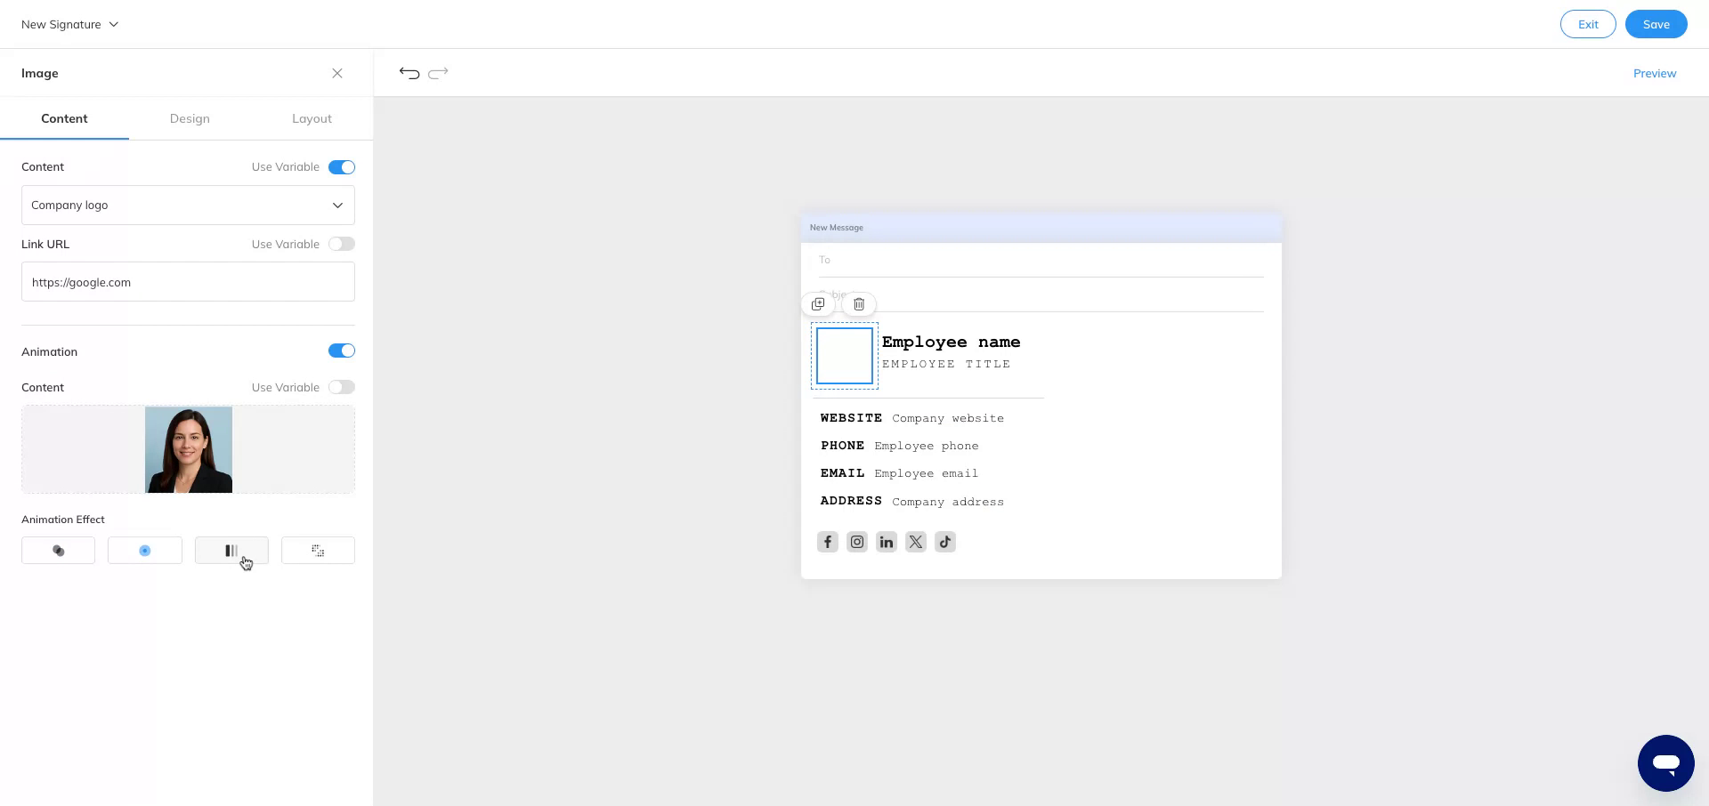The width and height of the screenshot is (1709, 806).
Task: Click the delete trash icon above the image
Action: click(858, 303)
